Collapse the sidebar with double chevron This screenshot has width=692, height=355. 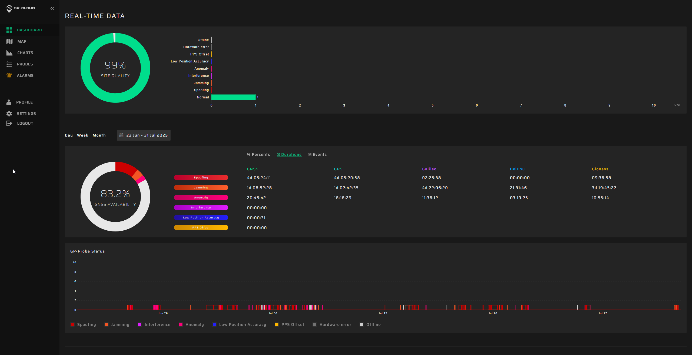52,8
